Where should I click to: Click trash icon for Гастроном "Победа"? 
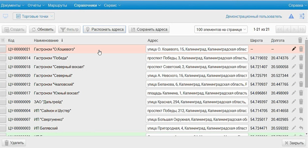[x=301, y=58]
